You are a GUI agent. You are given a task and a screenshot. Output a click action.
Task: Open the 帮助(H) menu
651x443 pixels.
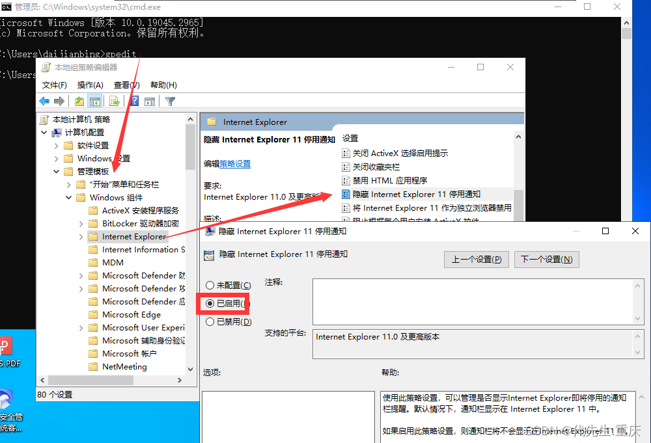coord(163,85)
